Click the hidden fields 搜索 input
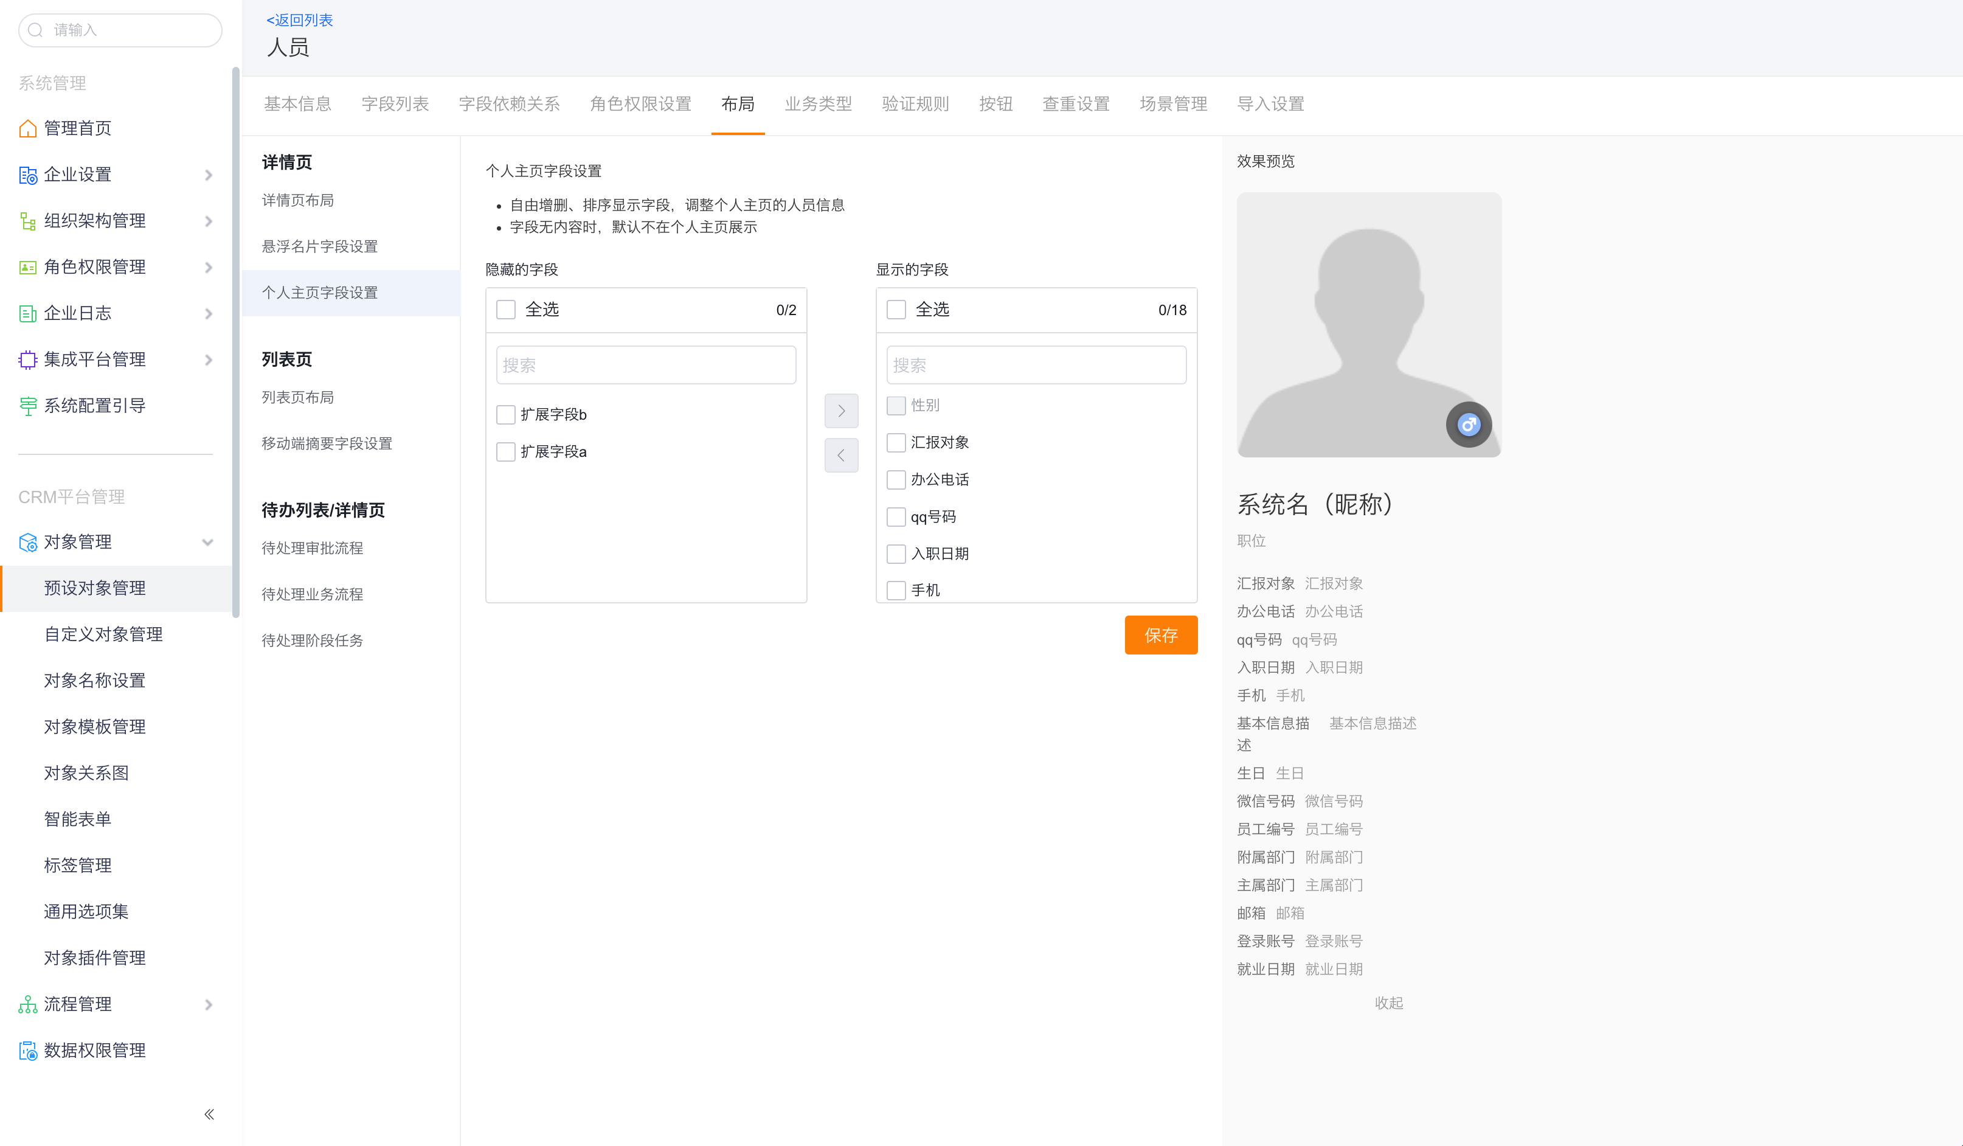This screenshot has width=1963, height=1146. (646, 364)
